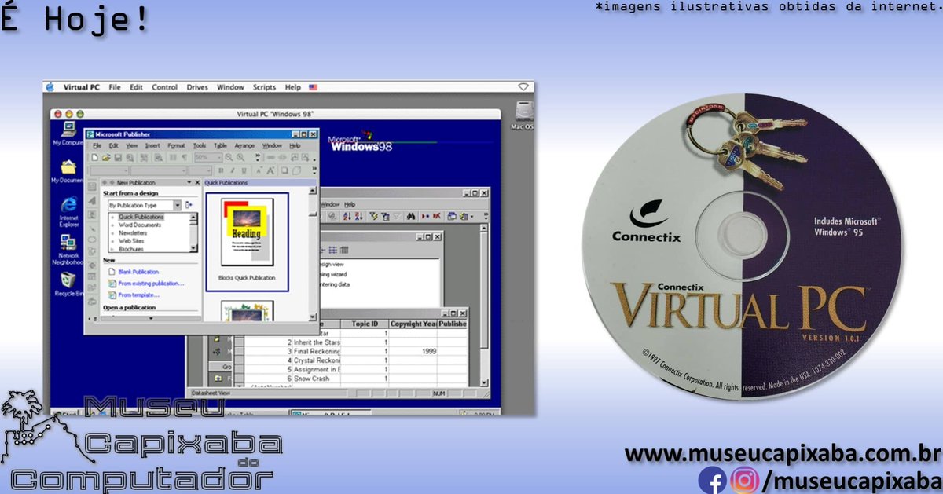943x494 pixels.
Task: Click Filter By Form in Access toolbar
Action: [385, 216]
